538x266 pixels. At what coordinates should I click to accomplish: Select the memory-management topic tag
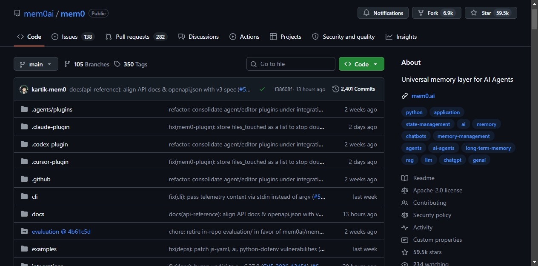pyautogui.click(x=464, y=136)
